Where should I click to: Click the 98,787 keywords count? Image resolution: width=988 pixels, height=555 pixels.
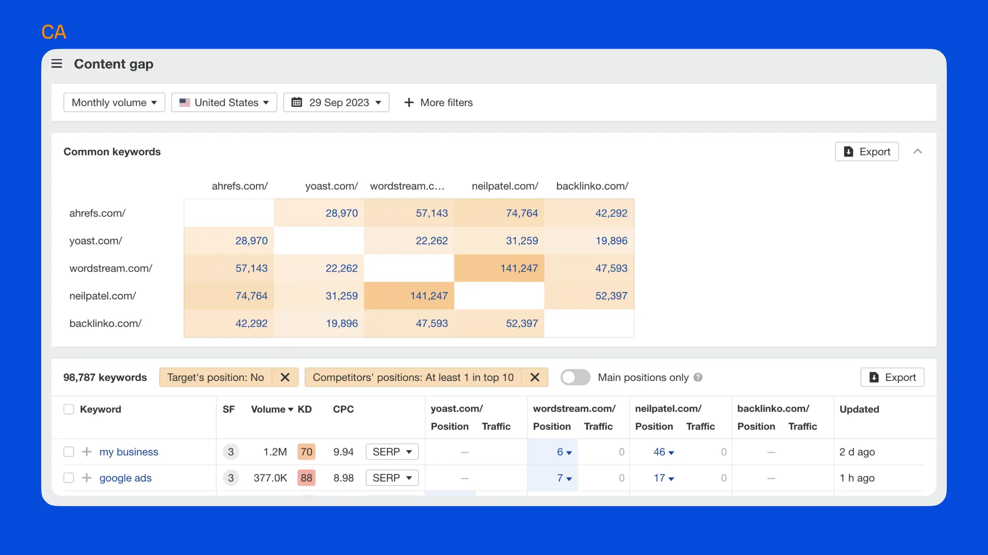click(x=105, y=377)
